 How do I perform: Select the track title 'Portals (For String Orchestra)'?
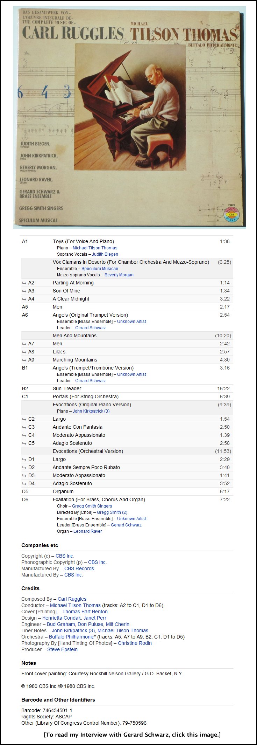[86, 396]
